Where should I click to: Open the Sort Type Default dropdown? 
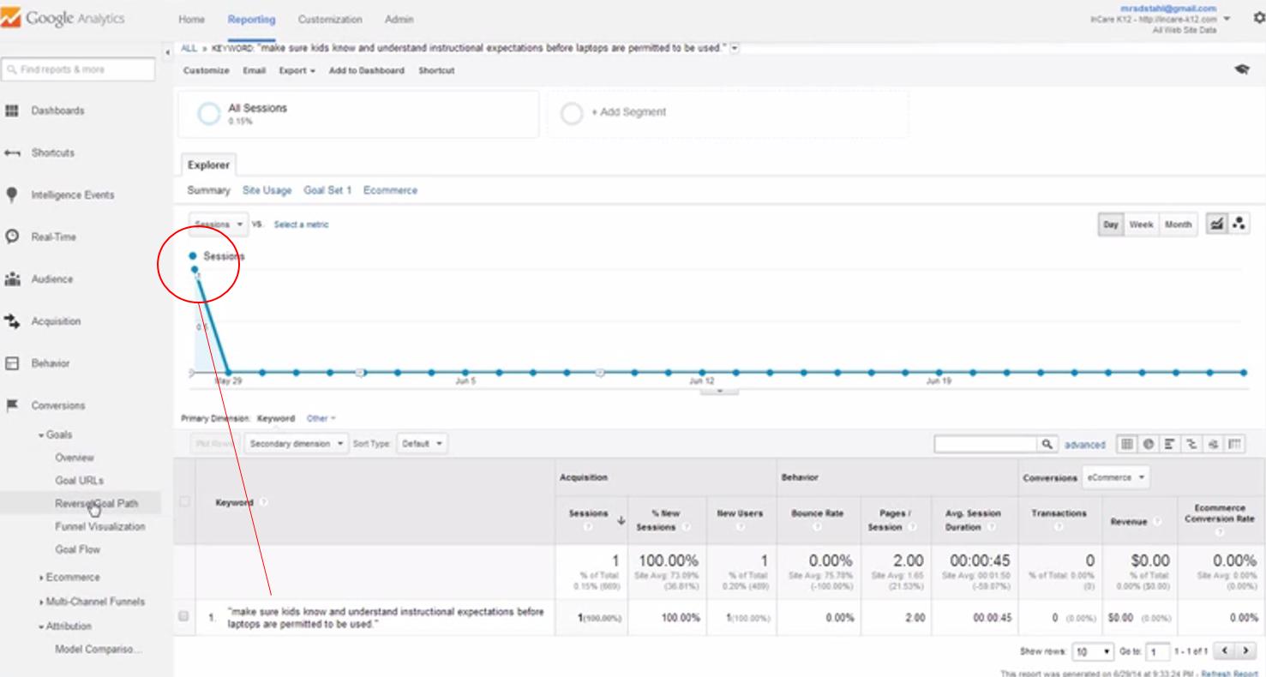tap(422, 444)
